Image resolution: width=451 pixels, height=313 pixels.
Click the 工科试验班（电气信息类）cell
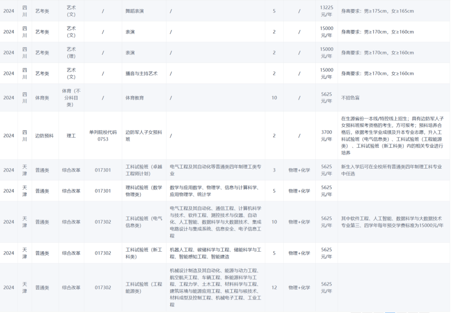(144, 222)
